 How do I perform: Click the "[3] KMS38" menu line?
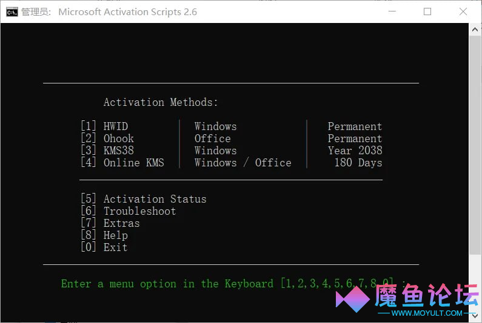click(107, 150)
